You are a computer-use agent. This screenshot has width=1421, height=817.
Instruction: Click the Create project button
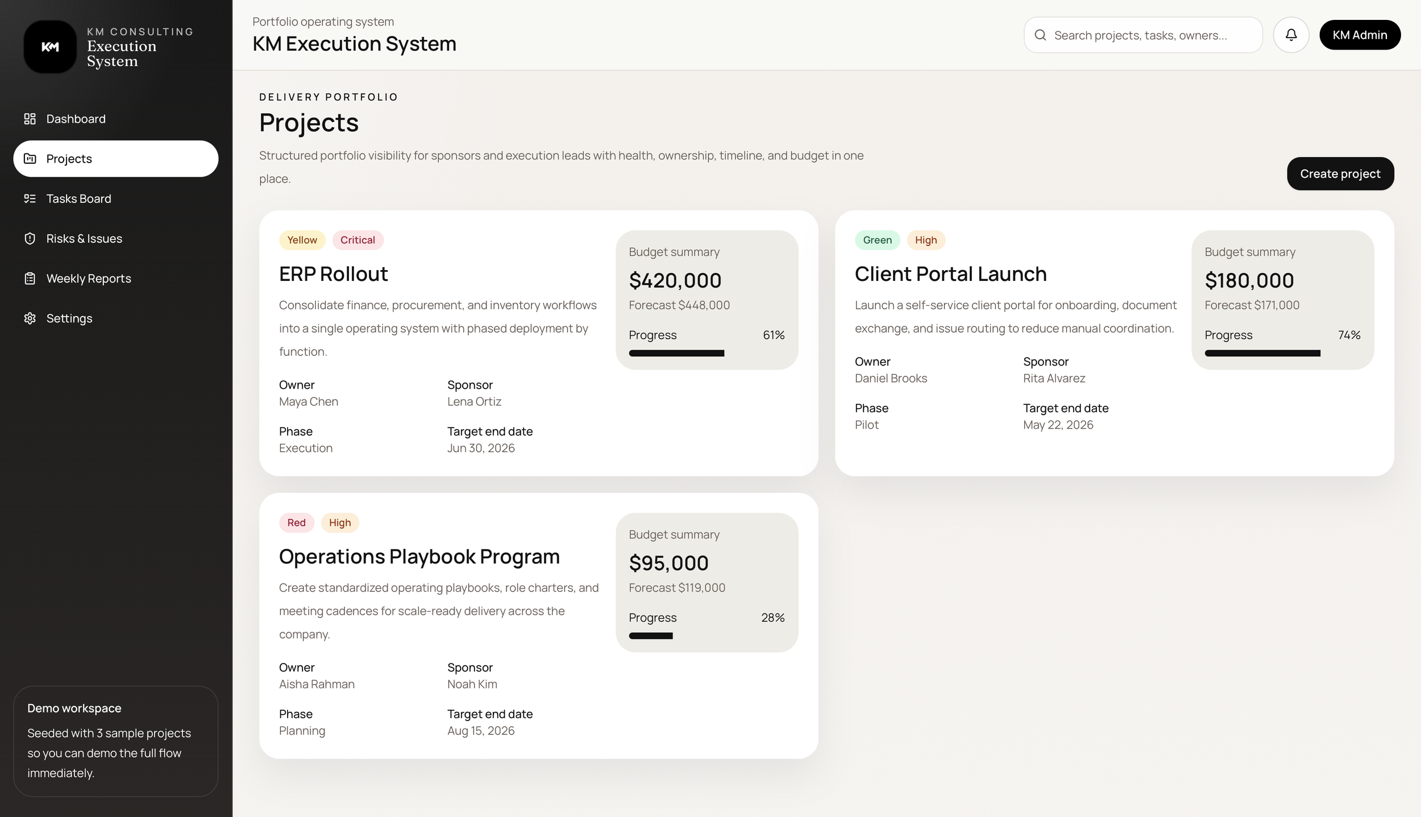tap(1340, 173)
